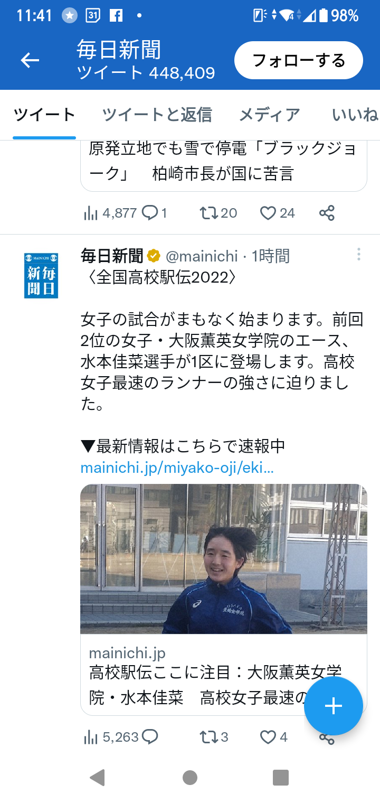
Task: Tap フォローする button
Action: point(299,60)
